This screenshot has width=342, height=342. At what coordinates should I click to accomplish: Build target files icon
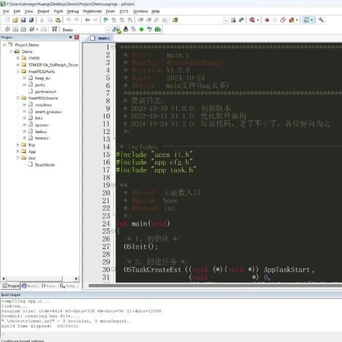point(15,29)
